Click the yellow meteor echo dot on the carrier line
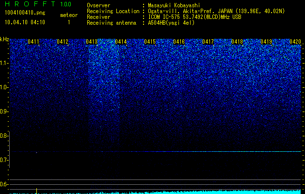Screen dimensions: 305x194 tap(36, 153)
